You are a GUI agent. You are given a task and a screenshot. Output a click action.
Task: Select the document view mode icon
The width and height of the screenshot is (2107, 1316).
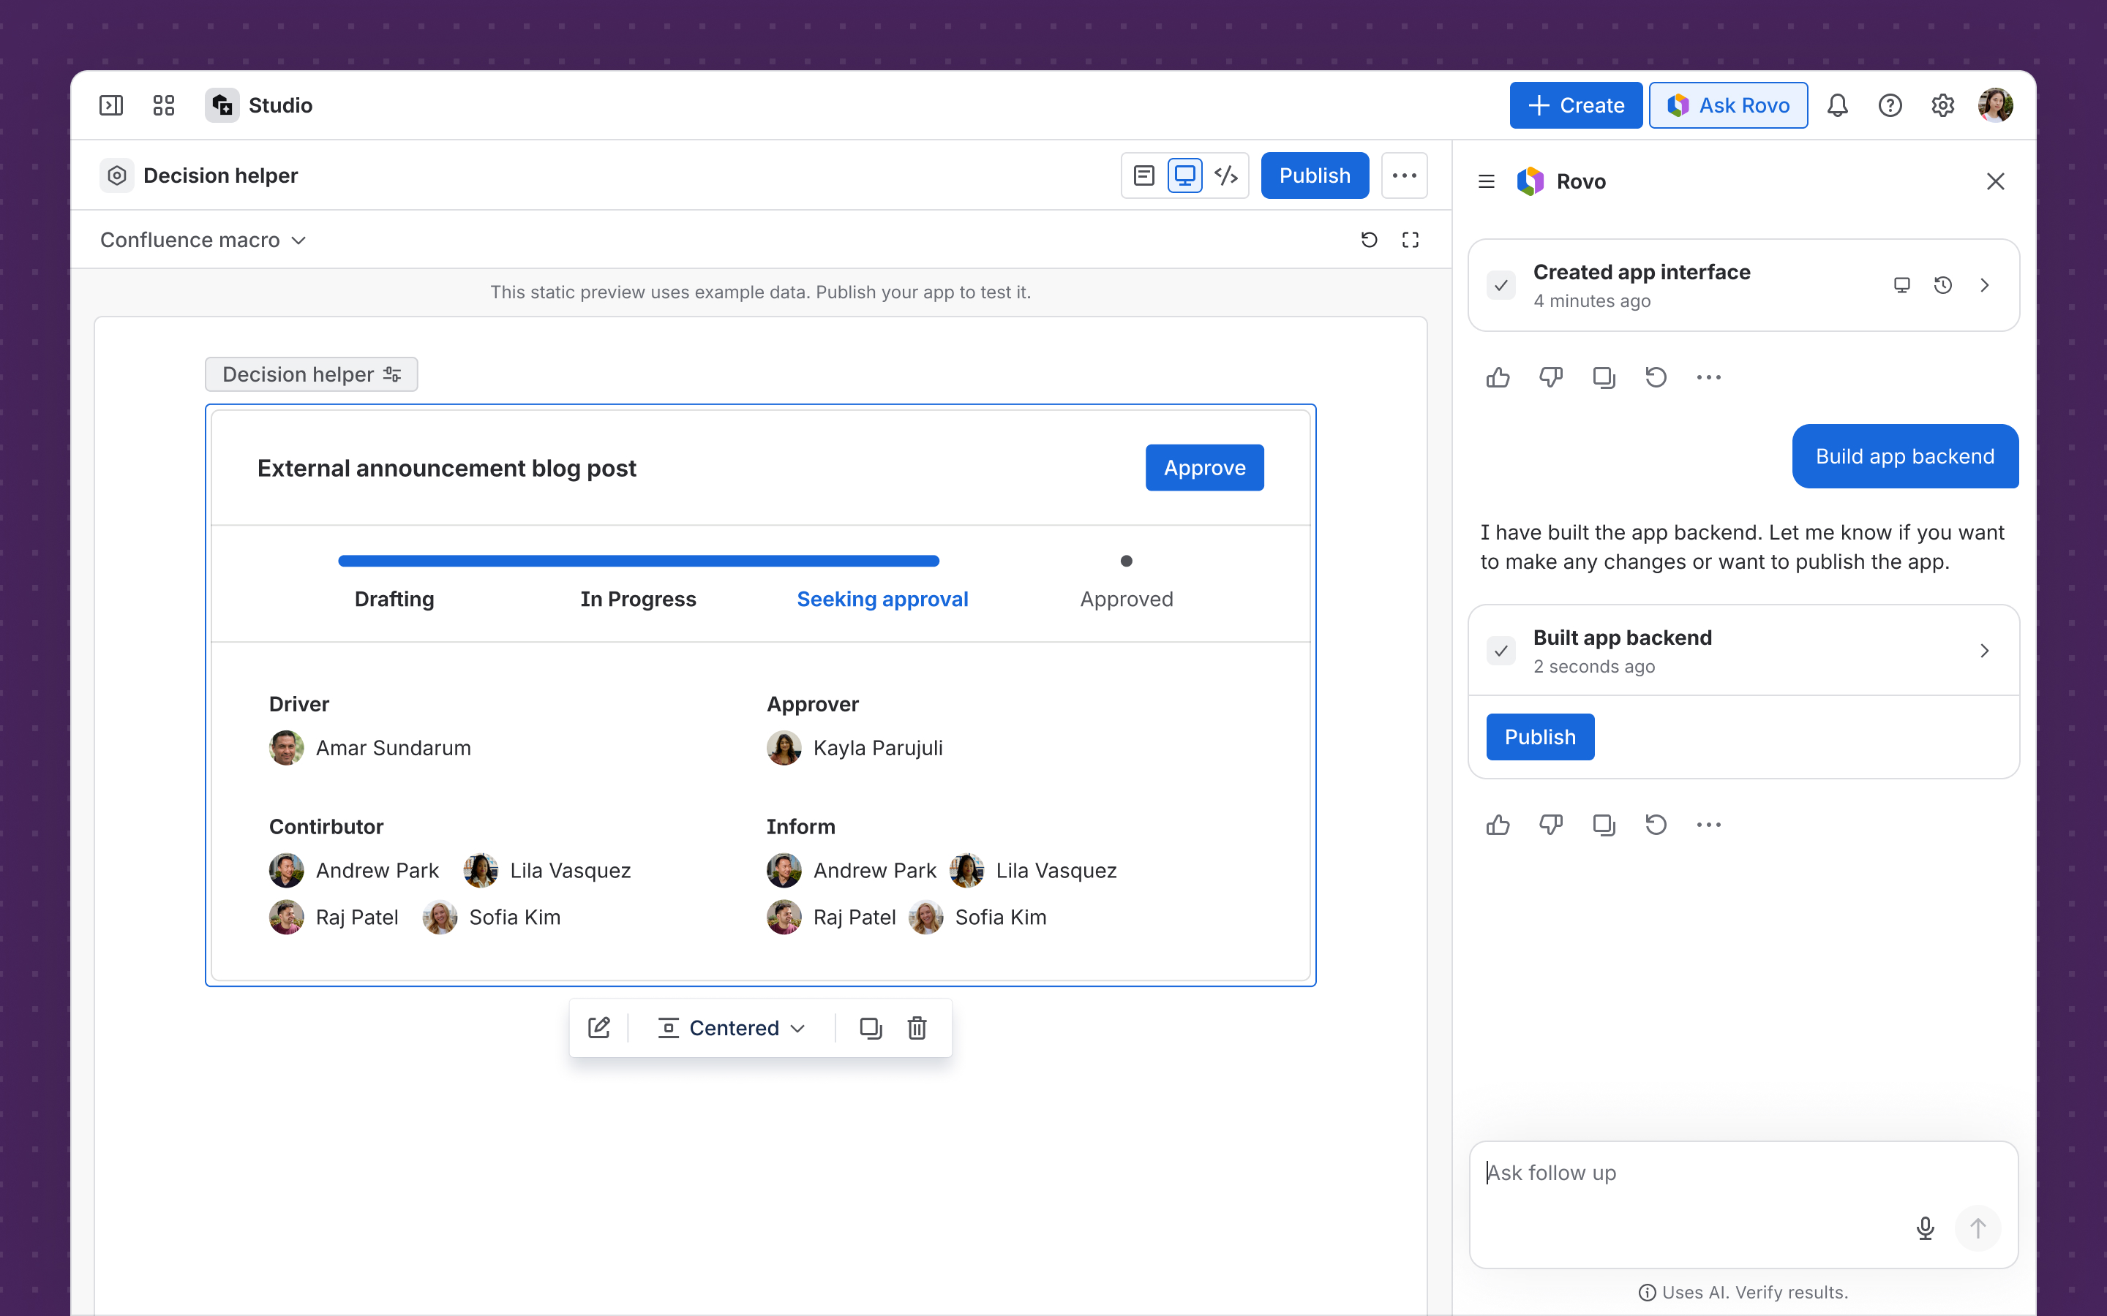click(1144, 175)
